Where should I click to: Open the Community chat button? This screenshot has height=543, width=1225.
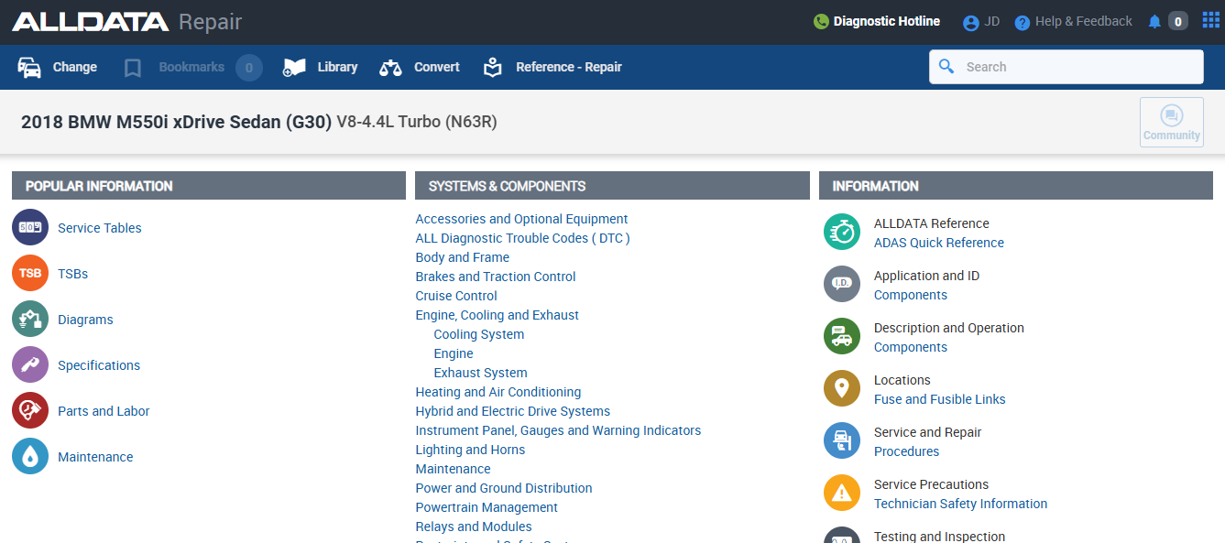(x=1172, y=123)
